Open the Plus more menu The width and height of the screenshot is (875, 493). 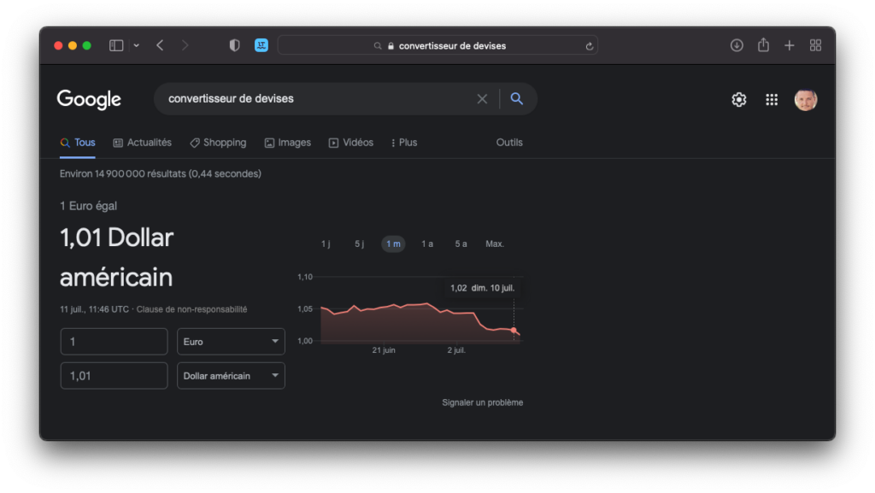click(404, 143)
